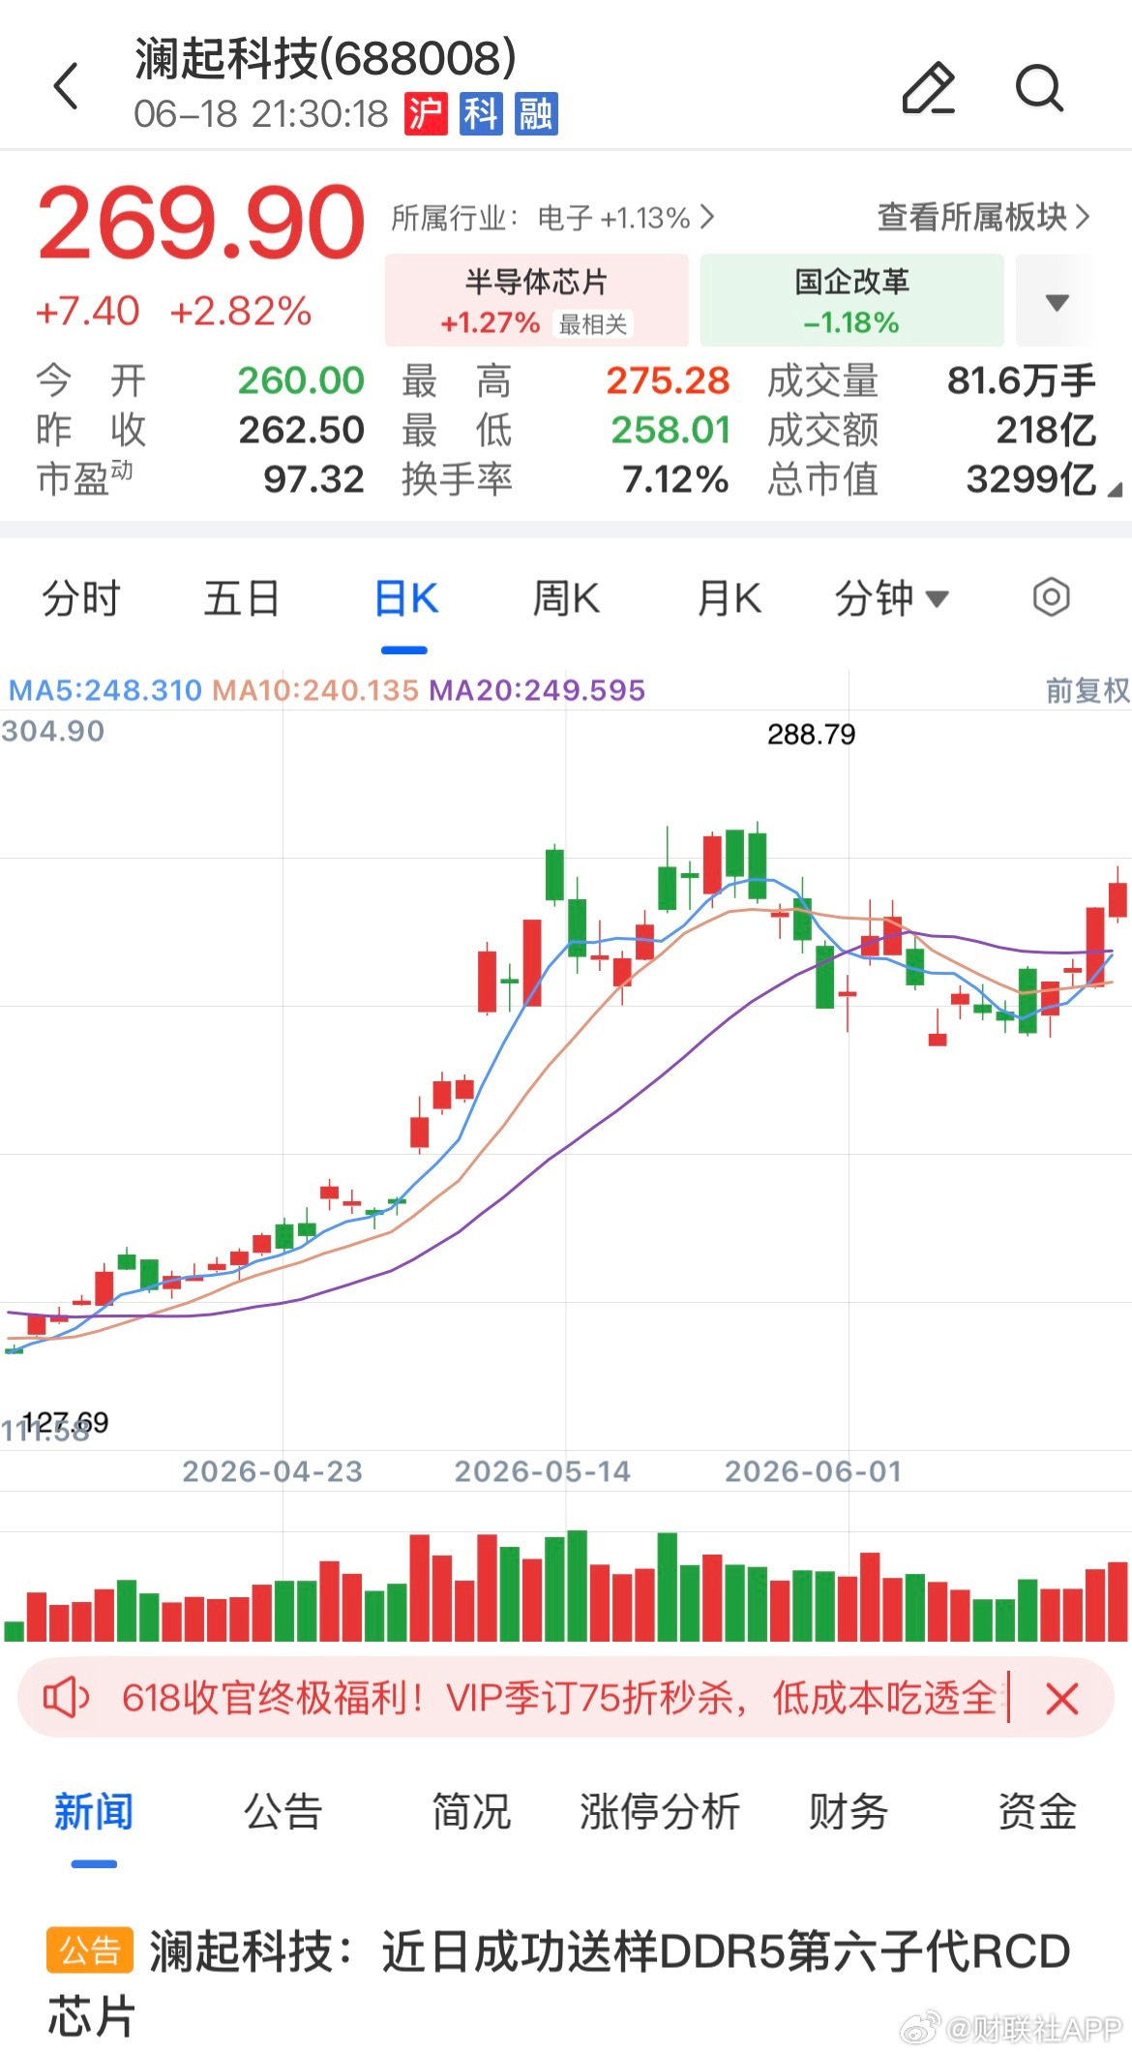Tap the 127.69 low price marker
Viewport: 1132px width, 2056px height.
[x=66, y=1422]
